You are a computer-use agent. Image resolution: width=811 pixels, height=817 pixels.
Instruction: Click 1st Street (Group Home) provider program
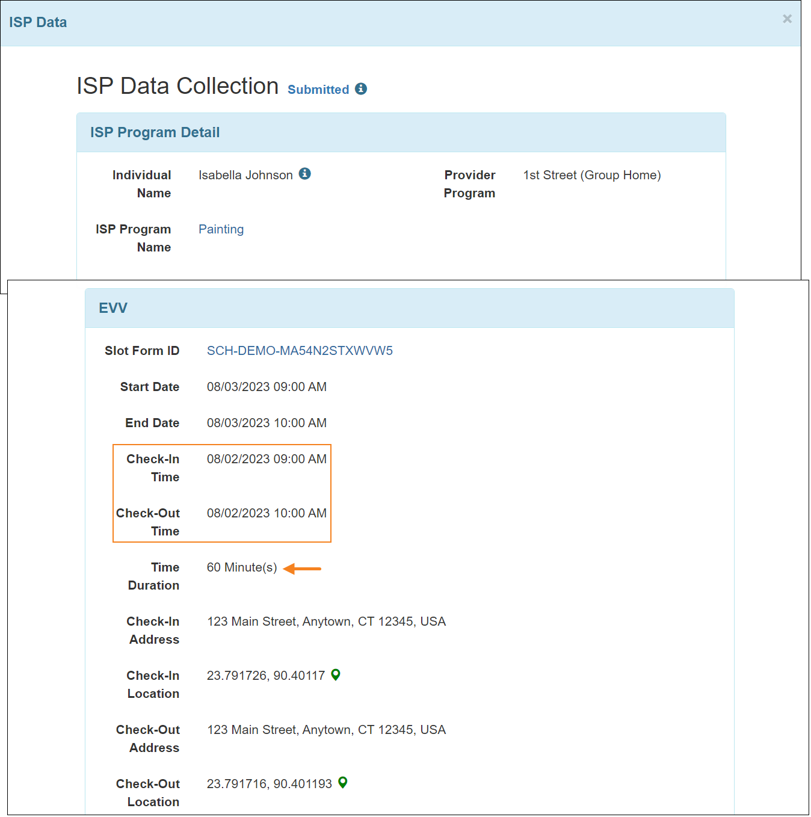click(x=592, y=175)
